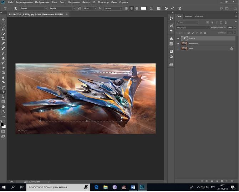Select the Zoom tool in toolbar

point(3,111)
